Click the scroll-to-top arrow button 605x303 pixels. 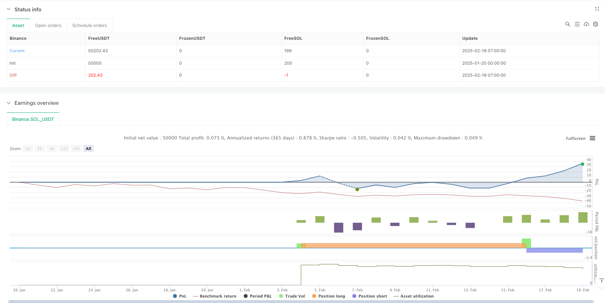coord(601,281)
